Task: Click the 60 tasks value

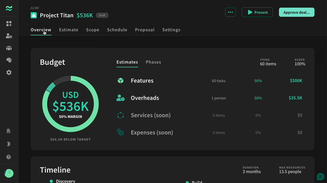Action: [219, 81]
